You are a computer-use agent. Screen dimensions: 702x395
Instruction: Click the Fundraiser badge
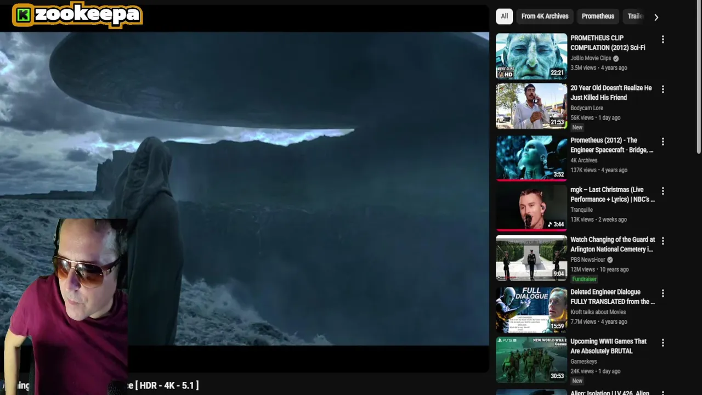[x=584, y=279]
